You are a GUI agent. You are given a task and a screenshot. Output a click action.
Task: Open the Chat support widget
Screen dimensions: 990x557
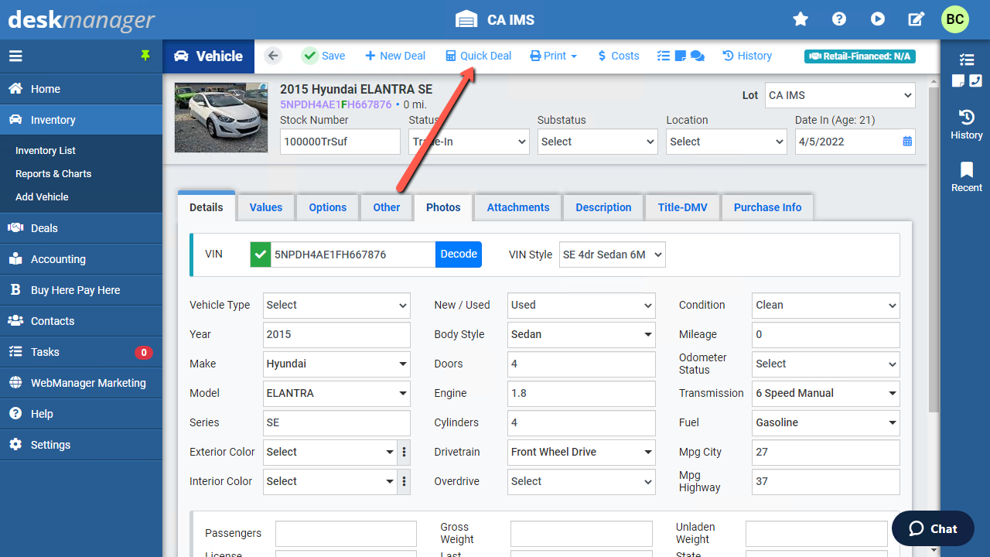[x=933, y=528]
